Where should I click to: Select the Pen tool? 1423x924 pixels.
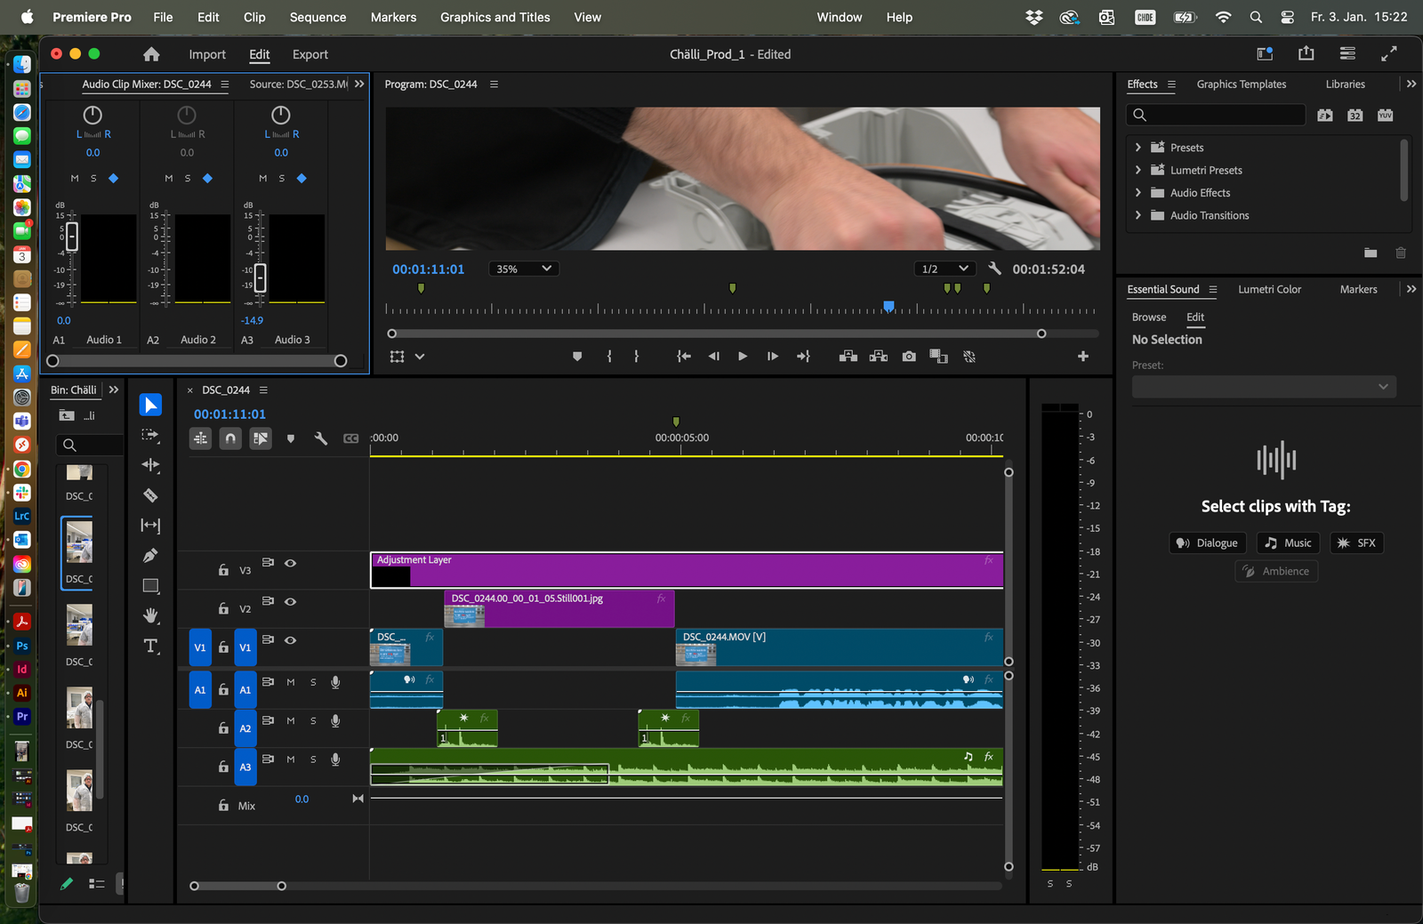pos(150,556)
